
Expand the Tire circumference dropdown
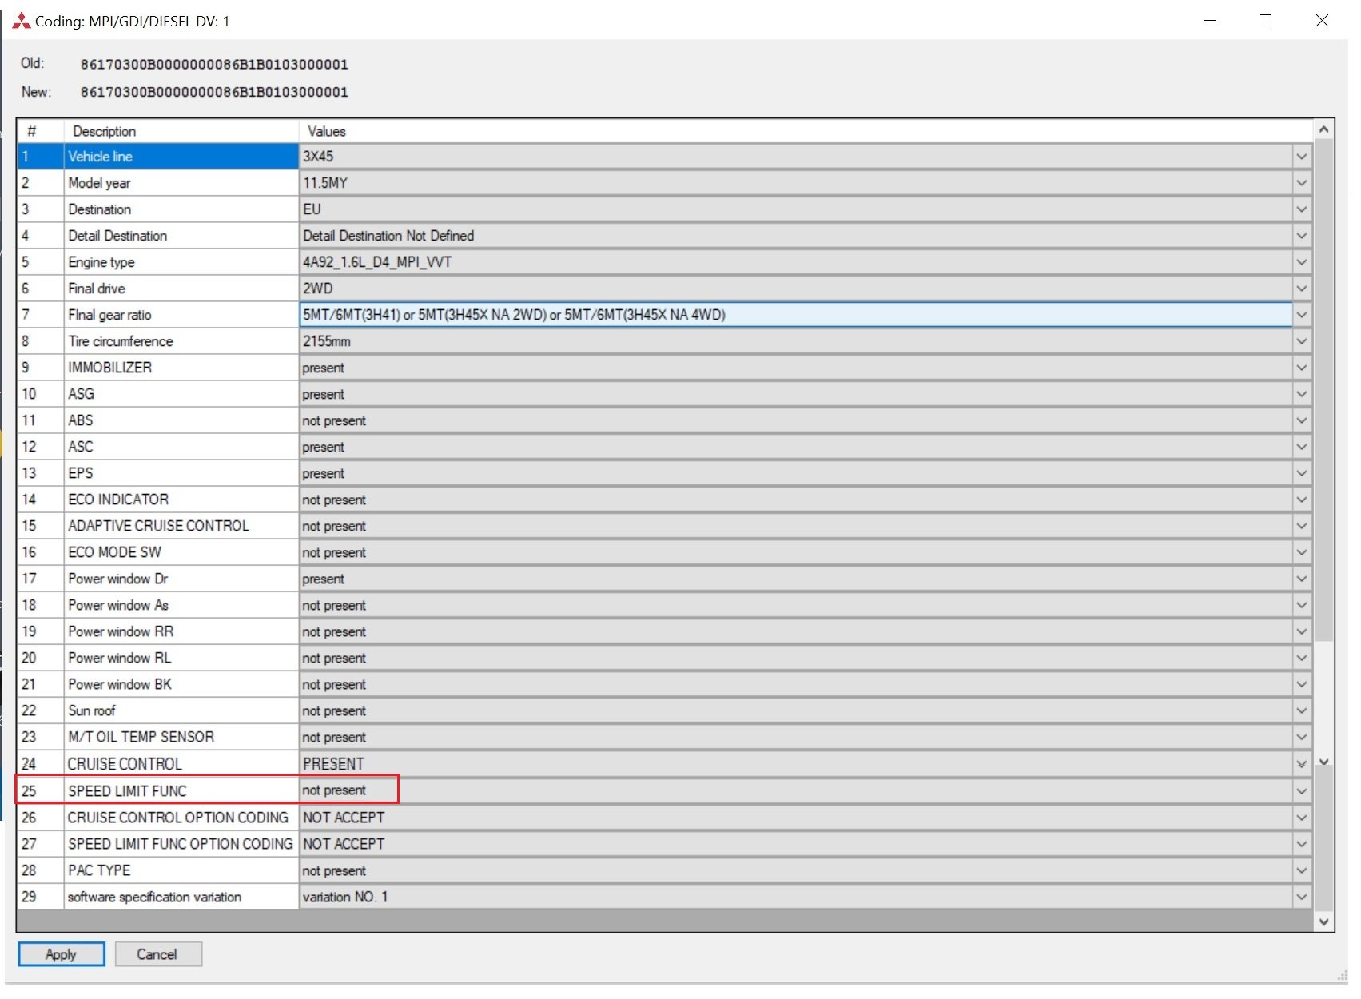pyautogui.click(x=1301, y=341)
